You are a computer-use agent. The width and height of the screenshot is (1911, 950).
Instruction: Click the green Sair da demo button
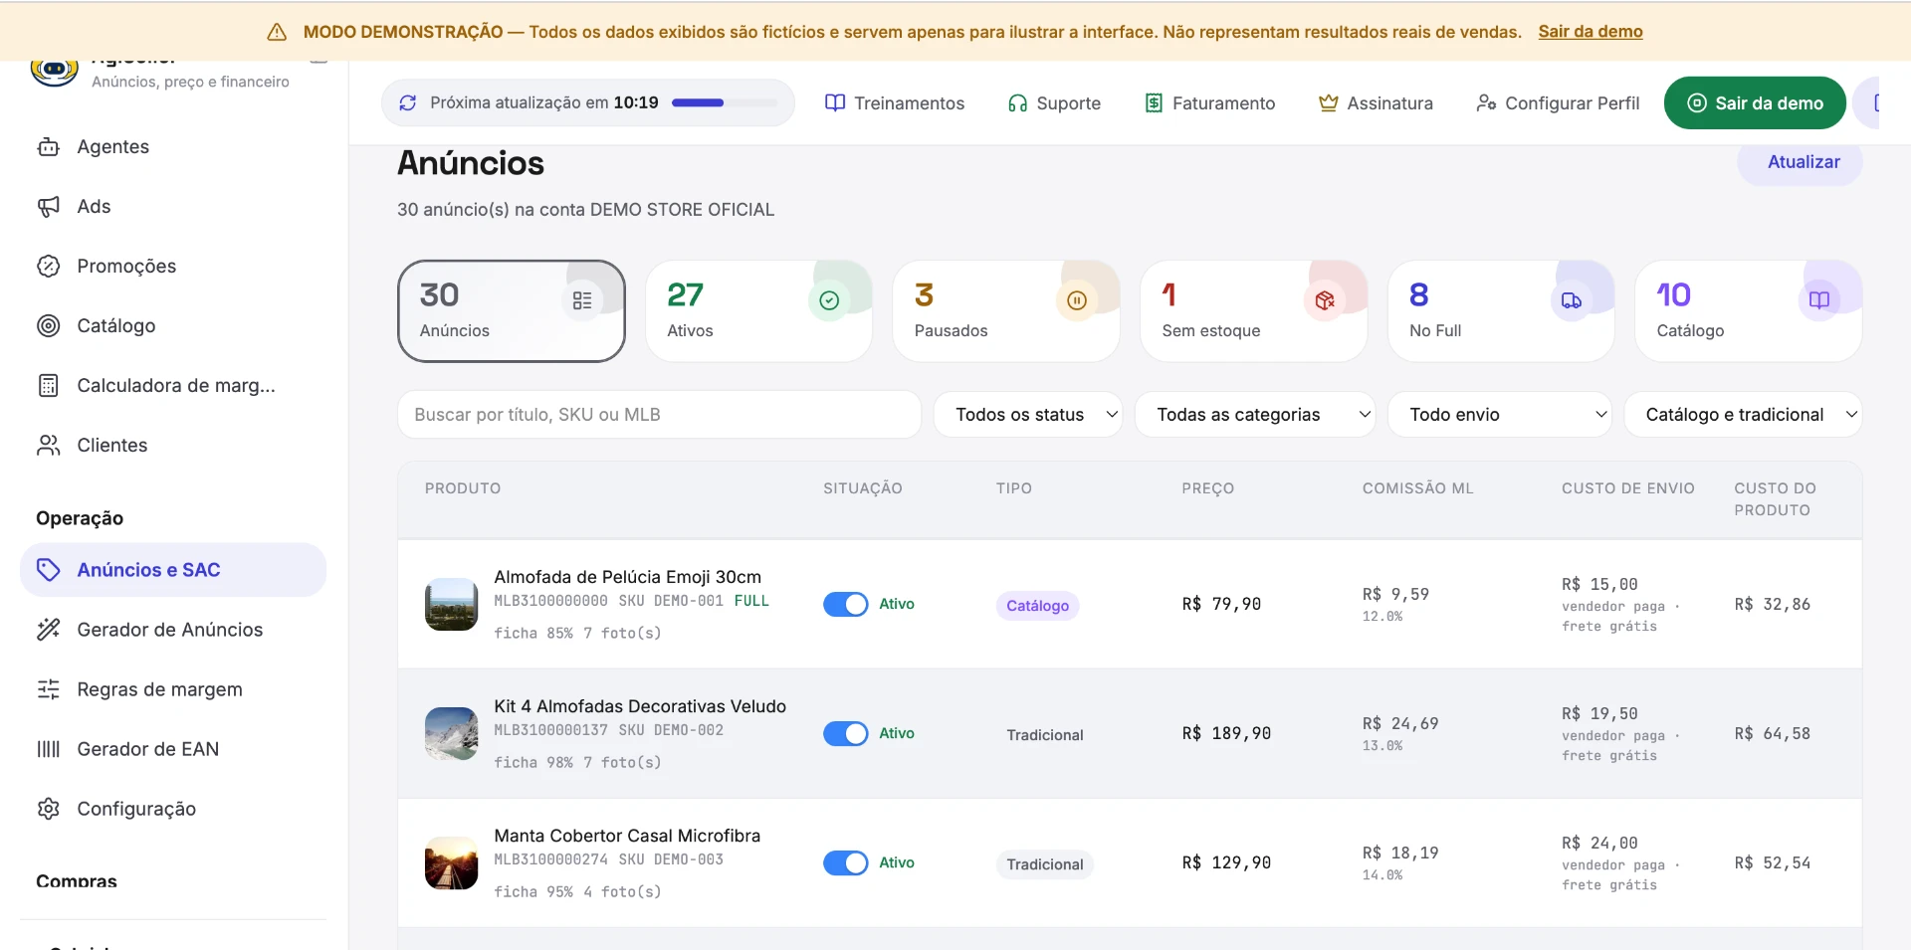click(1755, 103)
